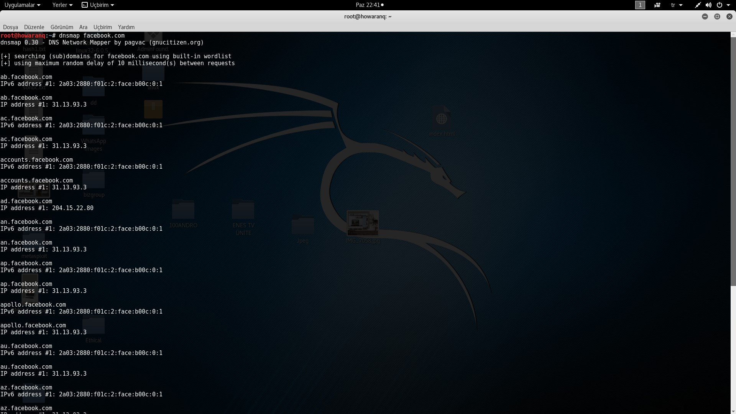Click the IPv6 address under az.facebook.com
Viewport: 736px width, 414px height.
point(111,394)
